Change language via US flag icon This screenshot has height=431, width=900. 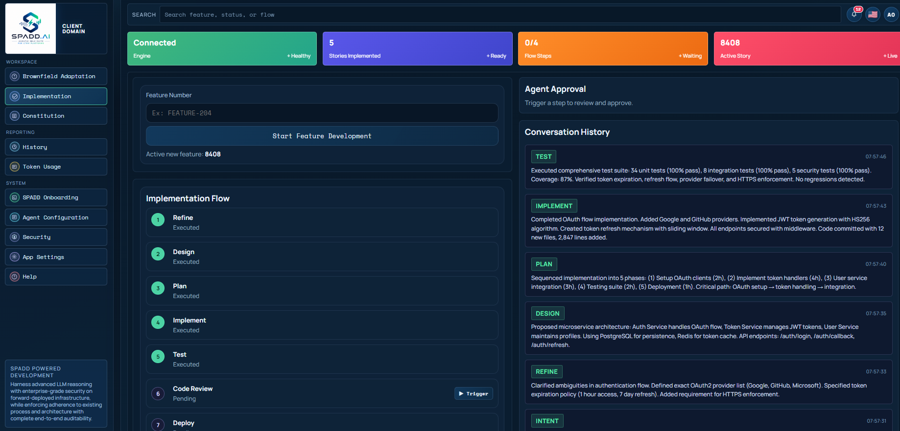[873, 15]
